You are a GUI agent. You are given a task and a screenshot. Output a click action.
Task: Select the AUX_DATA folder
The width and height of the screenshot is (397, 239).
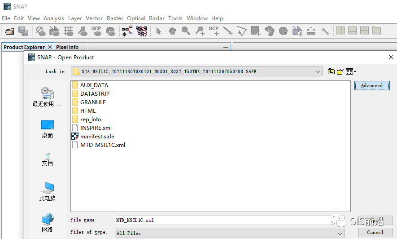[94, 85]
